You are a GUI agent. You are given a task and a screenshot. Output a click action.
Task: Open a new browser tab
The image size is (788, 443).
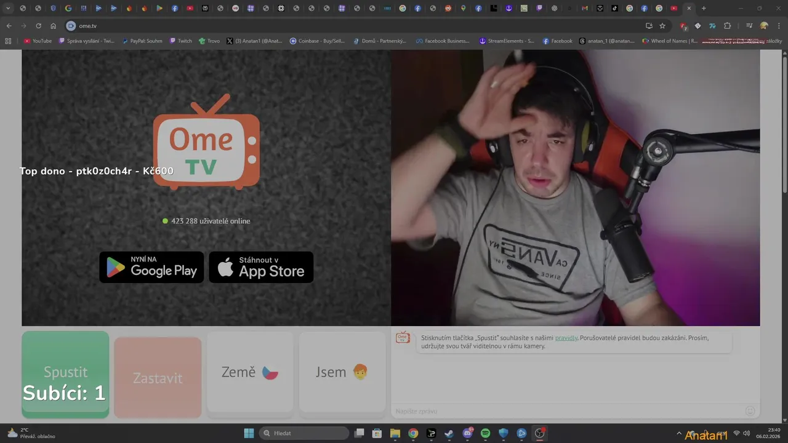click(x=704, y=8)
